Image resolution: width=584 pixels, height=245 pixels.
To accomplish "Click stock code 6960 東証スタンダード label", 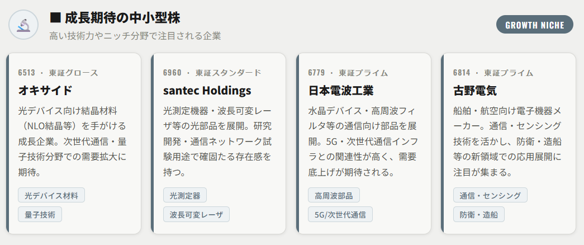I will pos(212,73).
